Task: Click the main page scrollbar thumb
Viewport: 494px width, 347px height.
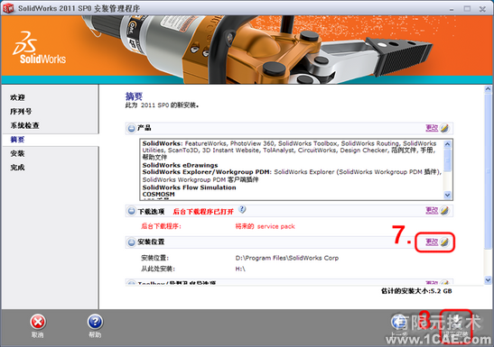Action: click(x=488, y=171)
